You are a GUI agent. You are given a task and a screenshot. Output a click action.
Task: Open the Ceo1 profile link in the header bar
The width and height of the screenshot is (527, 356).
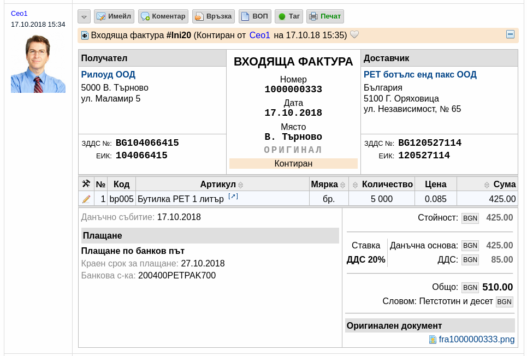tap(259, 35)
